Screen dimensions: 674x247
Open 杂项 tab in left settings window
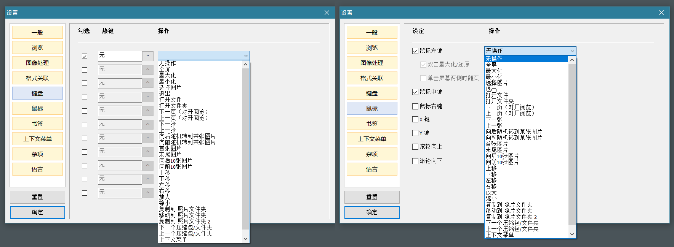(x=37, y=154)
